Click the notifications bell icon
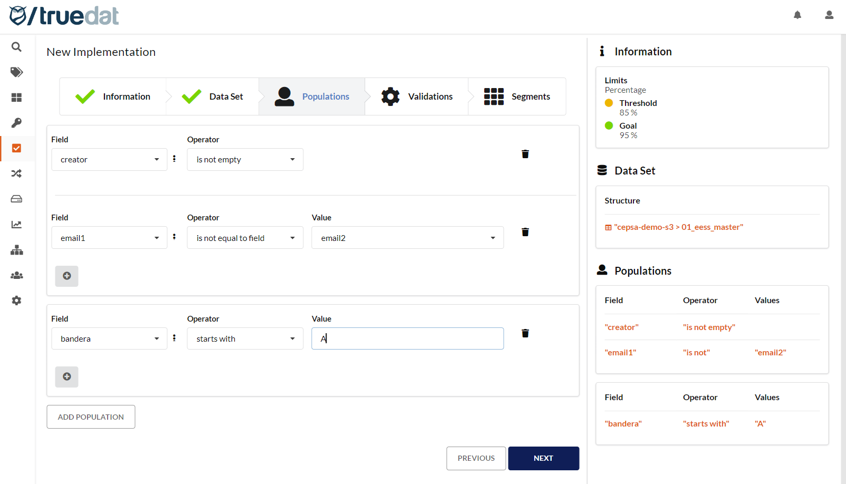This screenshot has height=484, width=846. [x=797, y=15]
